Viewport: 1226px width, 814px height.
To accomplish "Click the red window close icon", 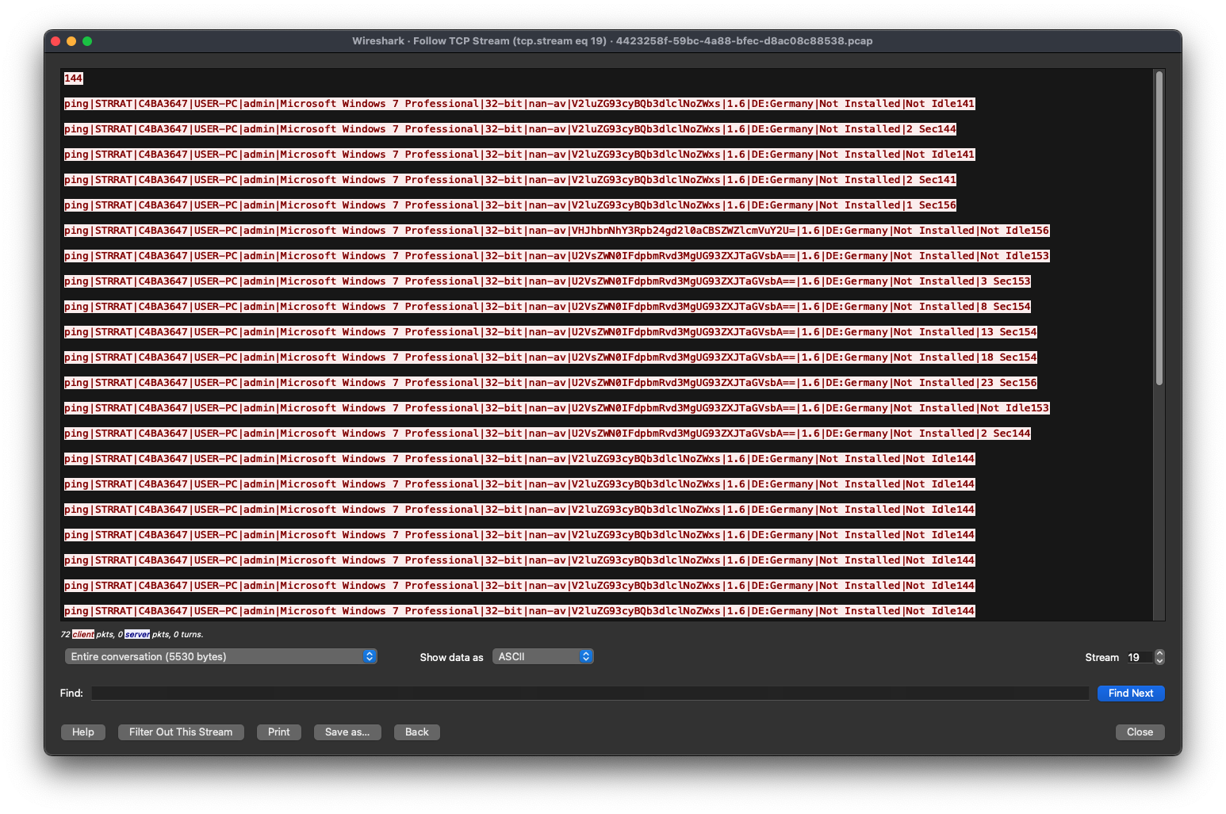I will coord(56,41).
